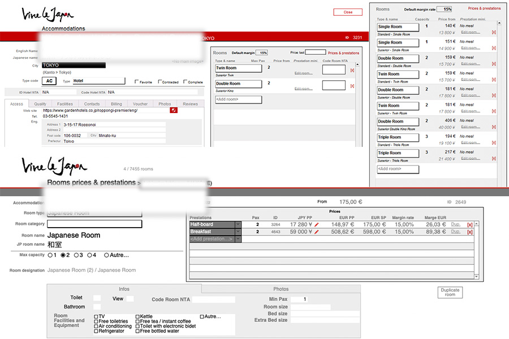509x339 pixels.
Task: Click the Room category input field
Action: (x=94, y=224)
